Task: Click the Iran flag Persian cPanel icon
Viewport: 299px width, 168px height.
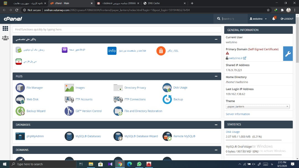Action: 19,62
